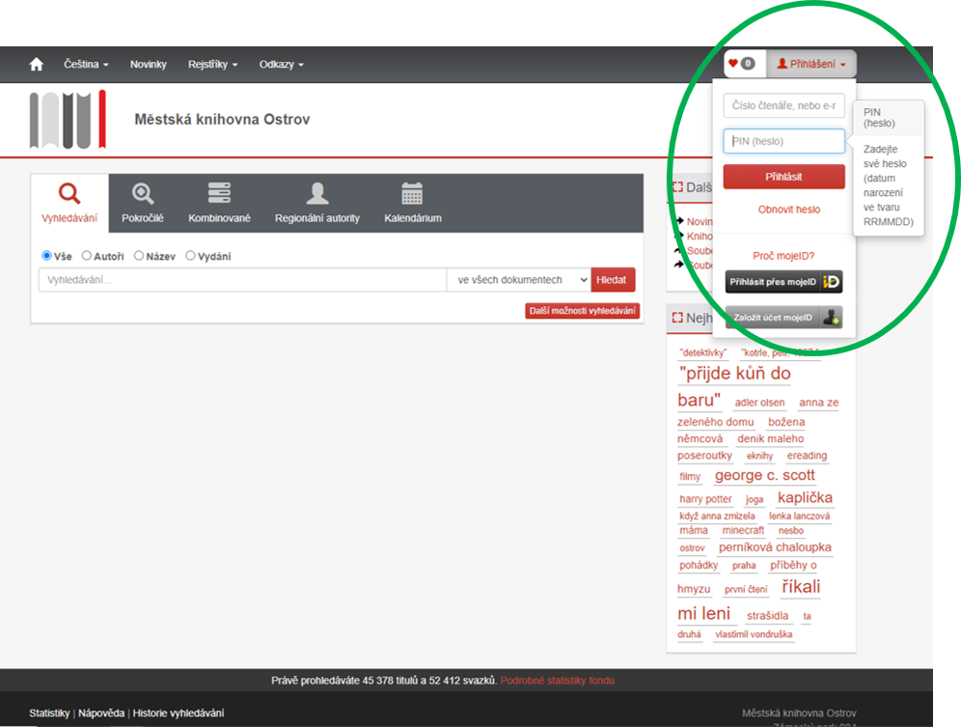This screenshot has height=727, width=961.
Task: Open Pokročilé advanced search icon tab
Action: coord(143,203)
